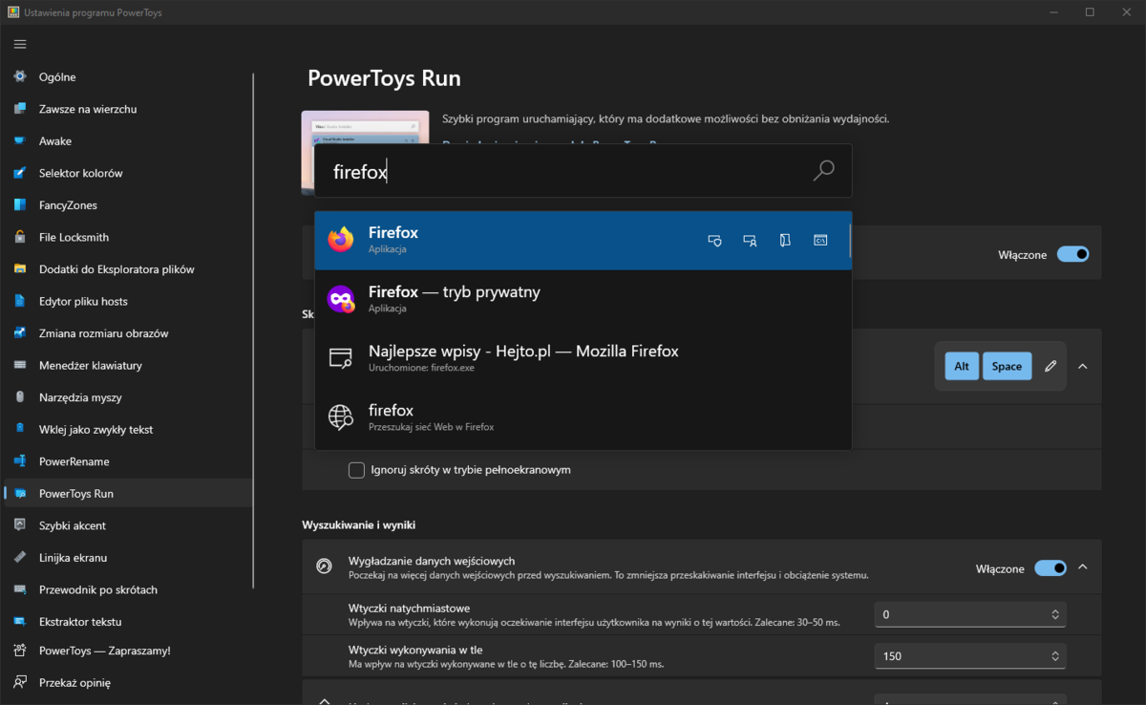Click the Zmiana rozmiaru obrazów sidebar icon

click(20, 333)
